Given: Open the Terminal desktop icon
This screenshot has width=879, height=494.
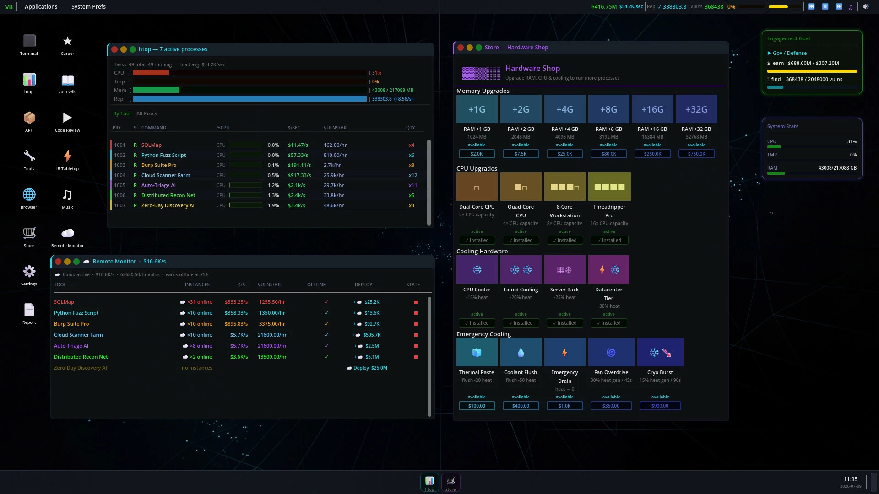Looking at the screenshot, I should (x=29, y=44).
